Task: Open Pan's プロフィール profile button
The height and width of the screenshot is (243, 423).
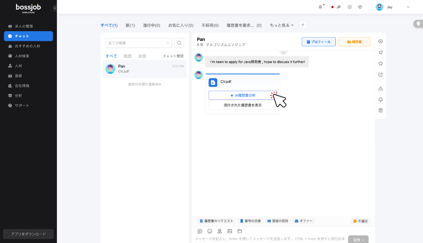Action: (319, 42)
